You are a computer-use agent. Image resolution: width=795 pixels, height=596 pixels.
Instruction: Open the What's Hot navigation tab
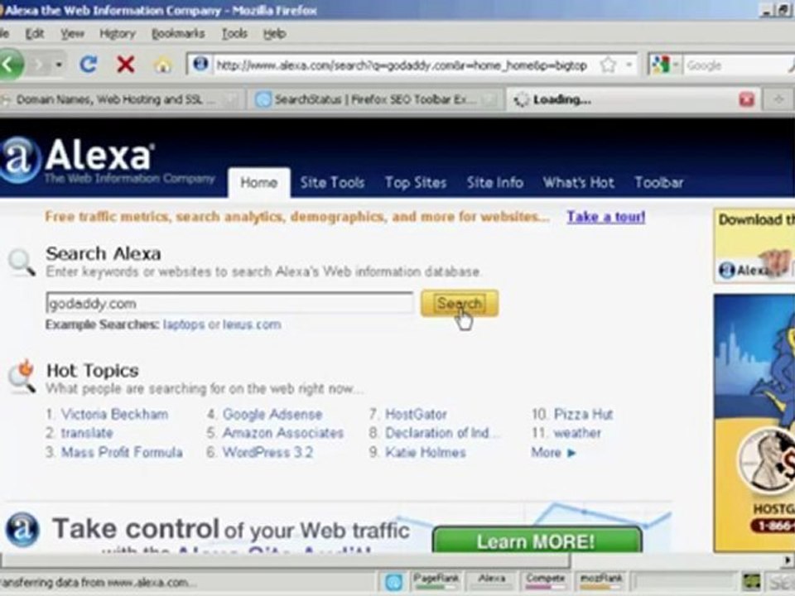pyautogui.click(x=579, y=183)
